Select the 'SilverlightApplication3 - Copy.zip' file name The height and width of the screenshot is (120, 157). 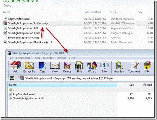click(x=28, y=23)
